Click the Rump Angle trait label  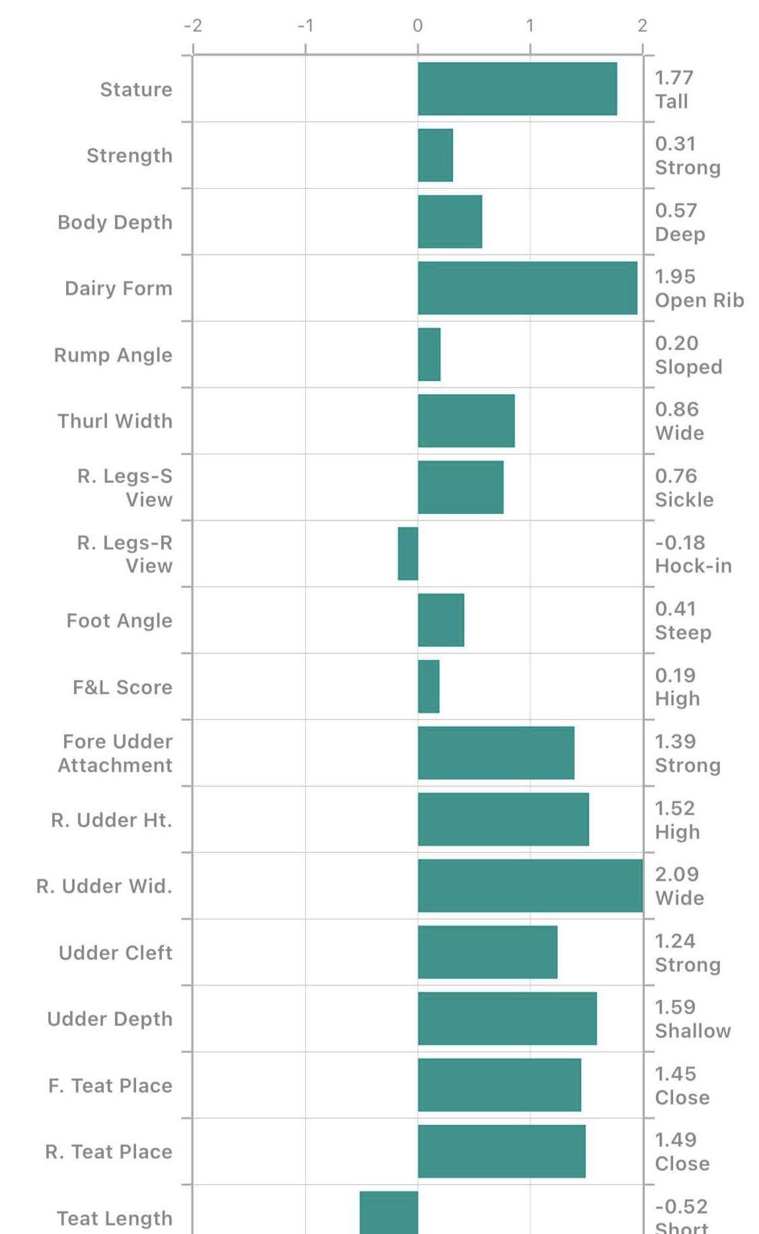click(113, 355)
